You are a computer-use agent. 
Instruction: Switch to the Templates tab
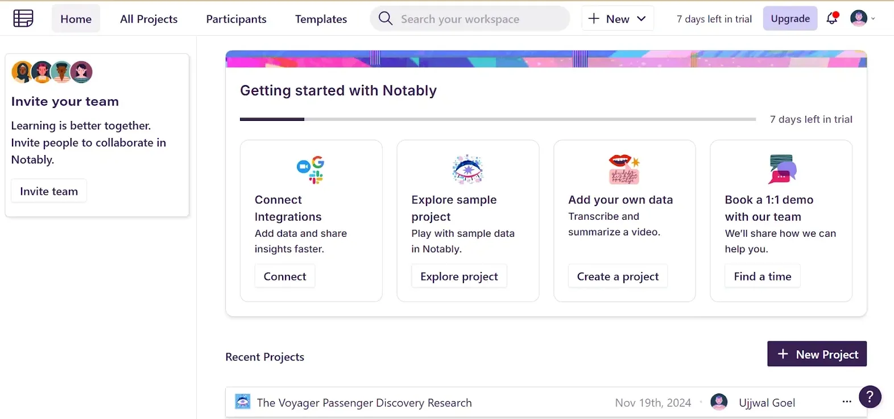[x=321, y=19]
